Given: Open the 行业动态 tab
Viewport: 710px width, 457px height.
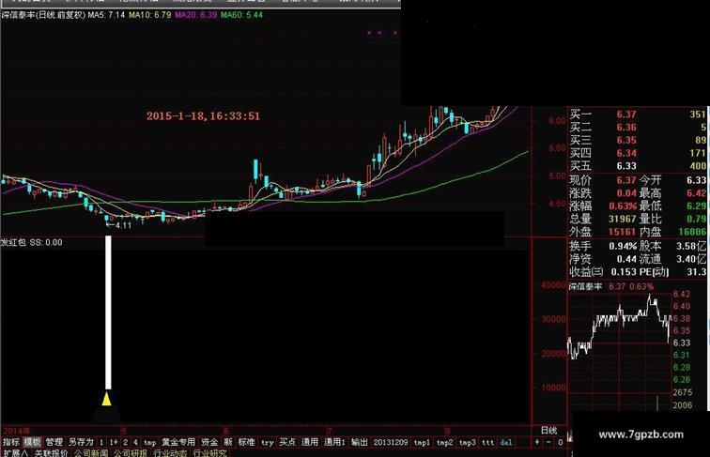Looking at the screenshot, I should pyautogui.click(x=170, y=452).
